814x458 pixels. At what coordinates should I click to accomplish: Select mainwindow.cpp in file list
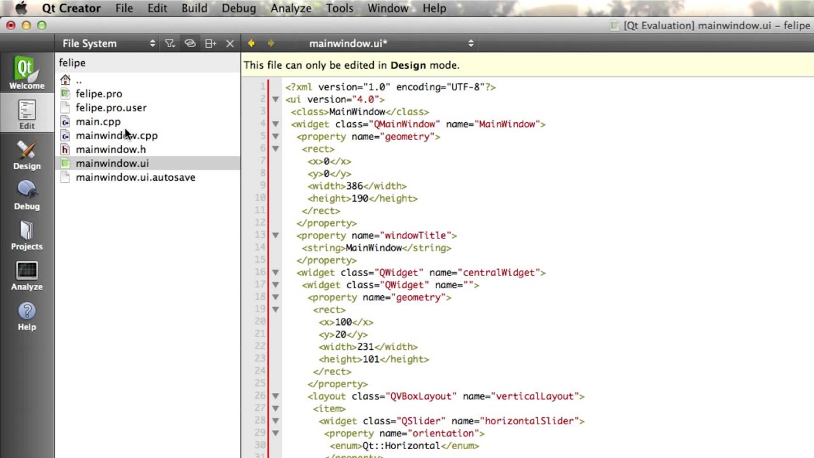[116, 135]
